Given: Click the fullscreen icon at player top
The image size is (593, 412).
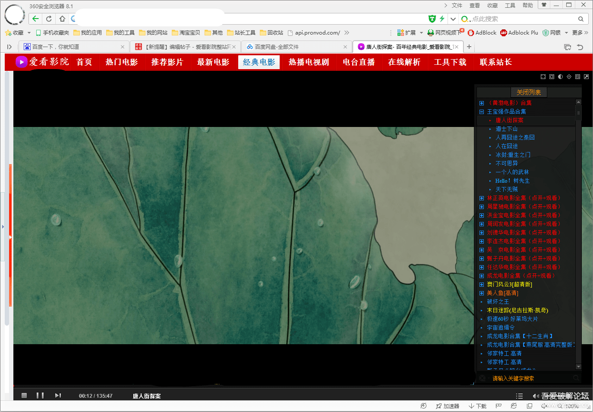Looking at the screenshot, I should click(x=543, y=76).
